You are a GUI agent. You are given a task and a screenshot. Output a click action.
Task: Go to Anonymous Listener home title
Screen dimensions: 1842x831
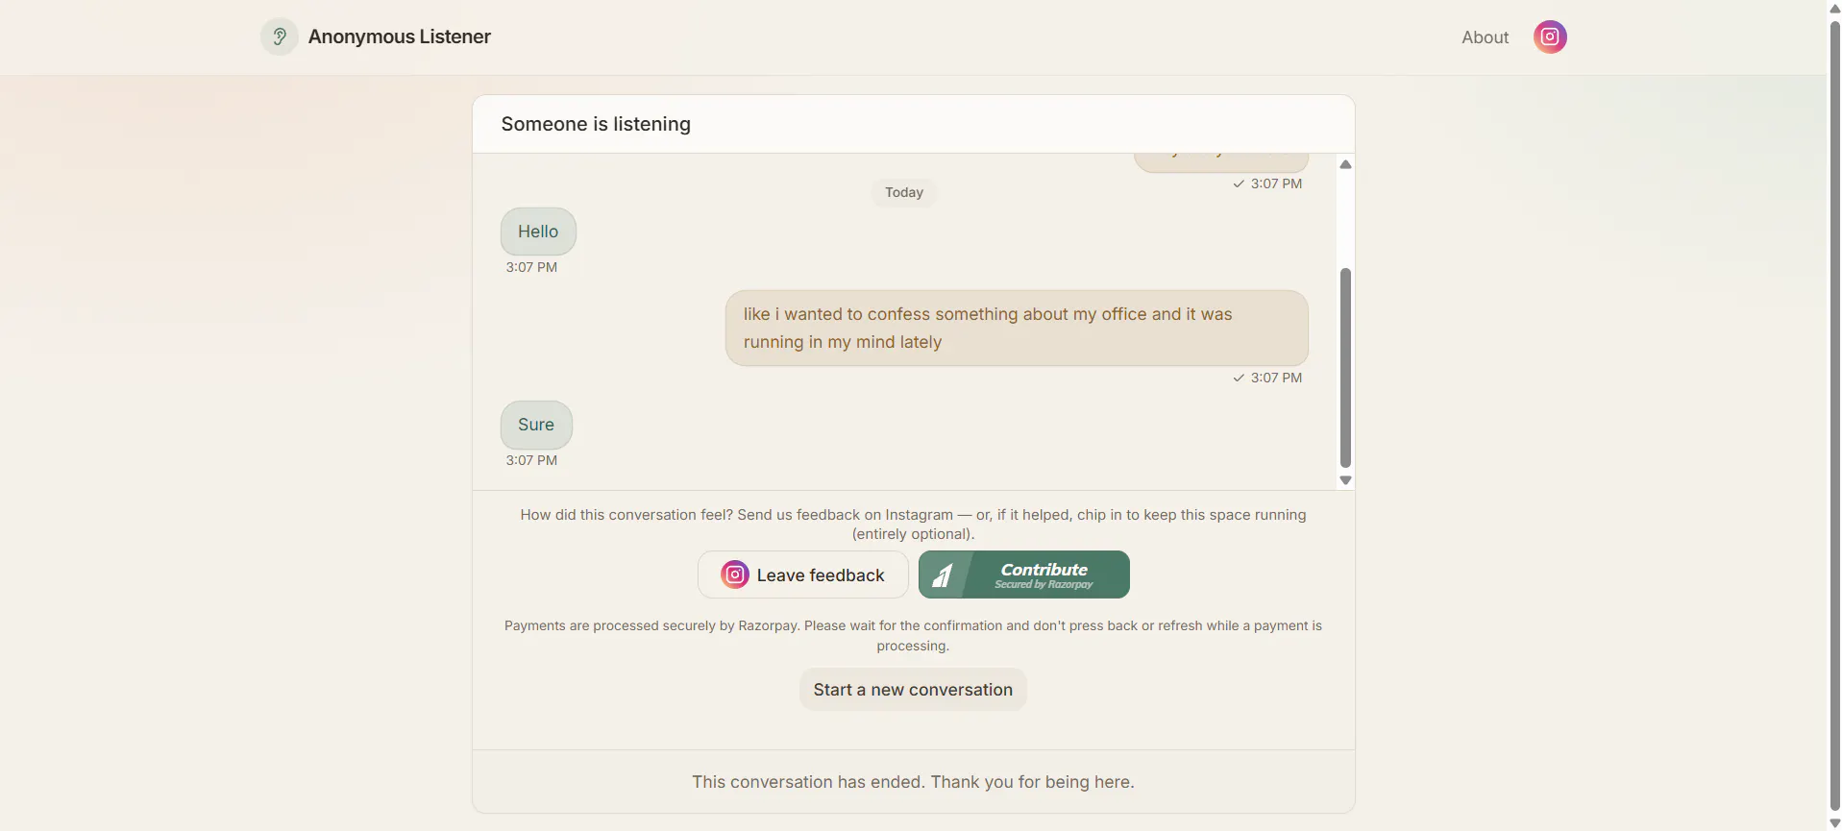click(399, 37)
